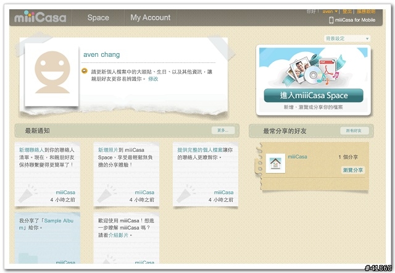Open miiCasa friend name in sharing list
The width and height of the screenshot is (395, 273).
point(297,156)
